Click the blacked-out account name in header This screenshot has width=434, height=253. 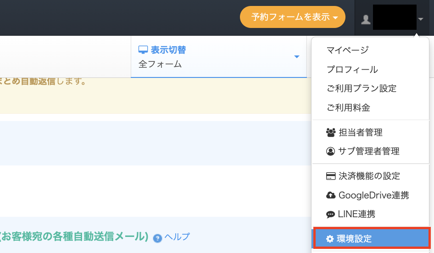pyautogui.click(x=394, y=18)
